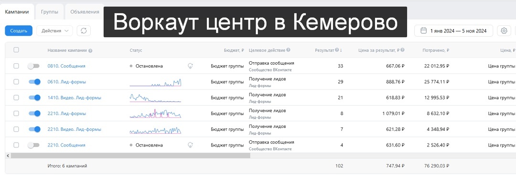
Task: Click lightbulb icon for 0810. Сообщения
Action: pos(190,66)
